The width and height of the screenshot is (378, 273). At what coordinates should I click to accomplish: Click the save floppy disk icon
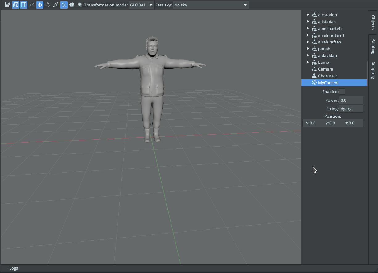8,5
